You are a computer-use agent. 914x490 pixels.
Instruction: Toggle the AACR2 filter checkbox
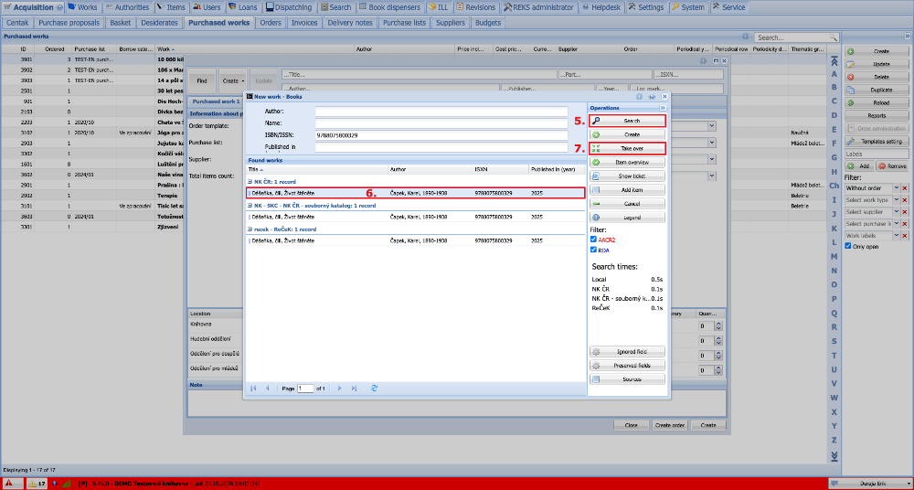(593, 240)
